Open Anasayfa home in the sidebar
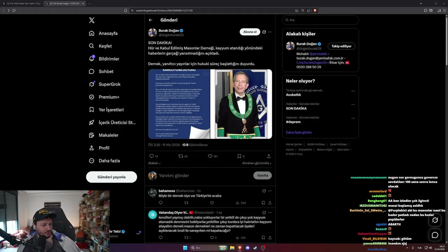This screenshot has height=252, width=448. (104, 33)
